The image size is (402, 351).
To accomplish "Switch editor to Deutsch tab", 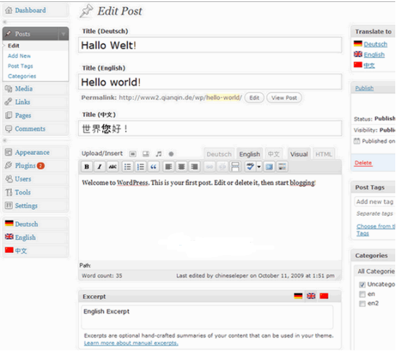I will coord(219,154).
